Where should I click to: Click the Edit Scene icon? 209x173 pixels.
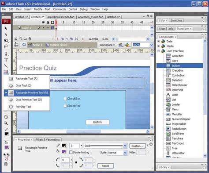pyautogui.click(x=120, y=45)
